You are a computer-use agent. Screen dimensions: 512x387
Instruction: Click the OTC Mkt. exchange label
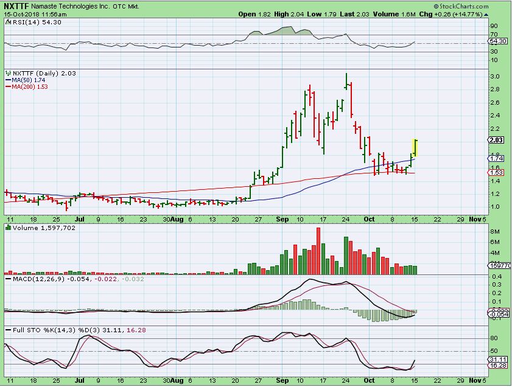point(126,6)
